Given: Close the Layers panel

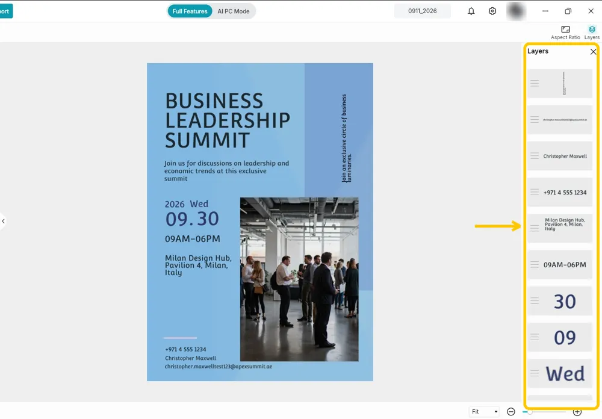Looking at the screenshot, I should (x=593, y=51).
